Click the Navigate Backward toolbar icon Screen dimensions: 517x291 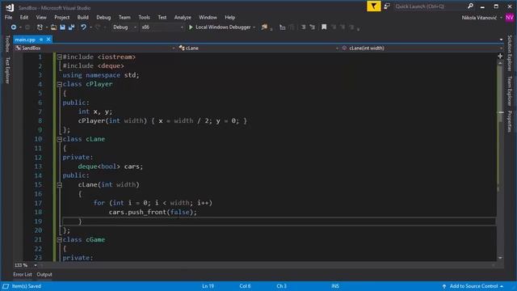pyautogui.click(x=14, y=27)
